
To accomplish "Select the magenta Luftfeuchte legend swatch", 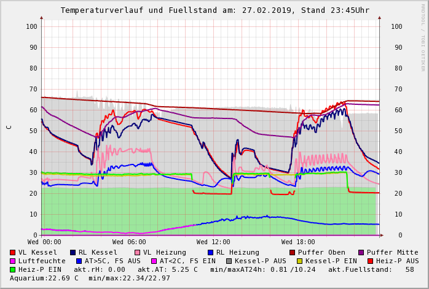I will click(x=13, y=261).
